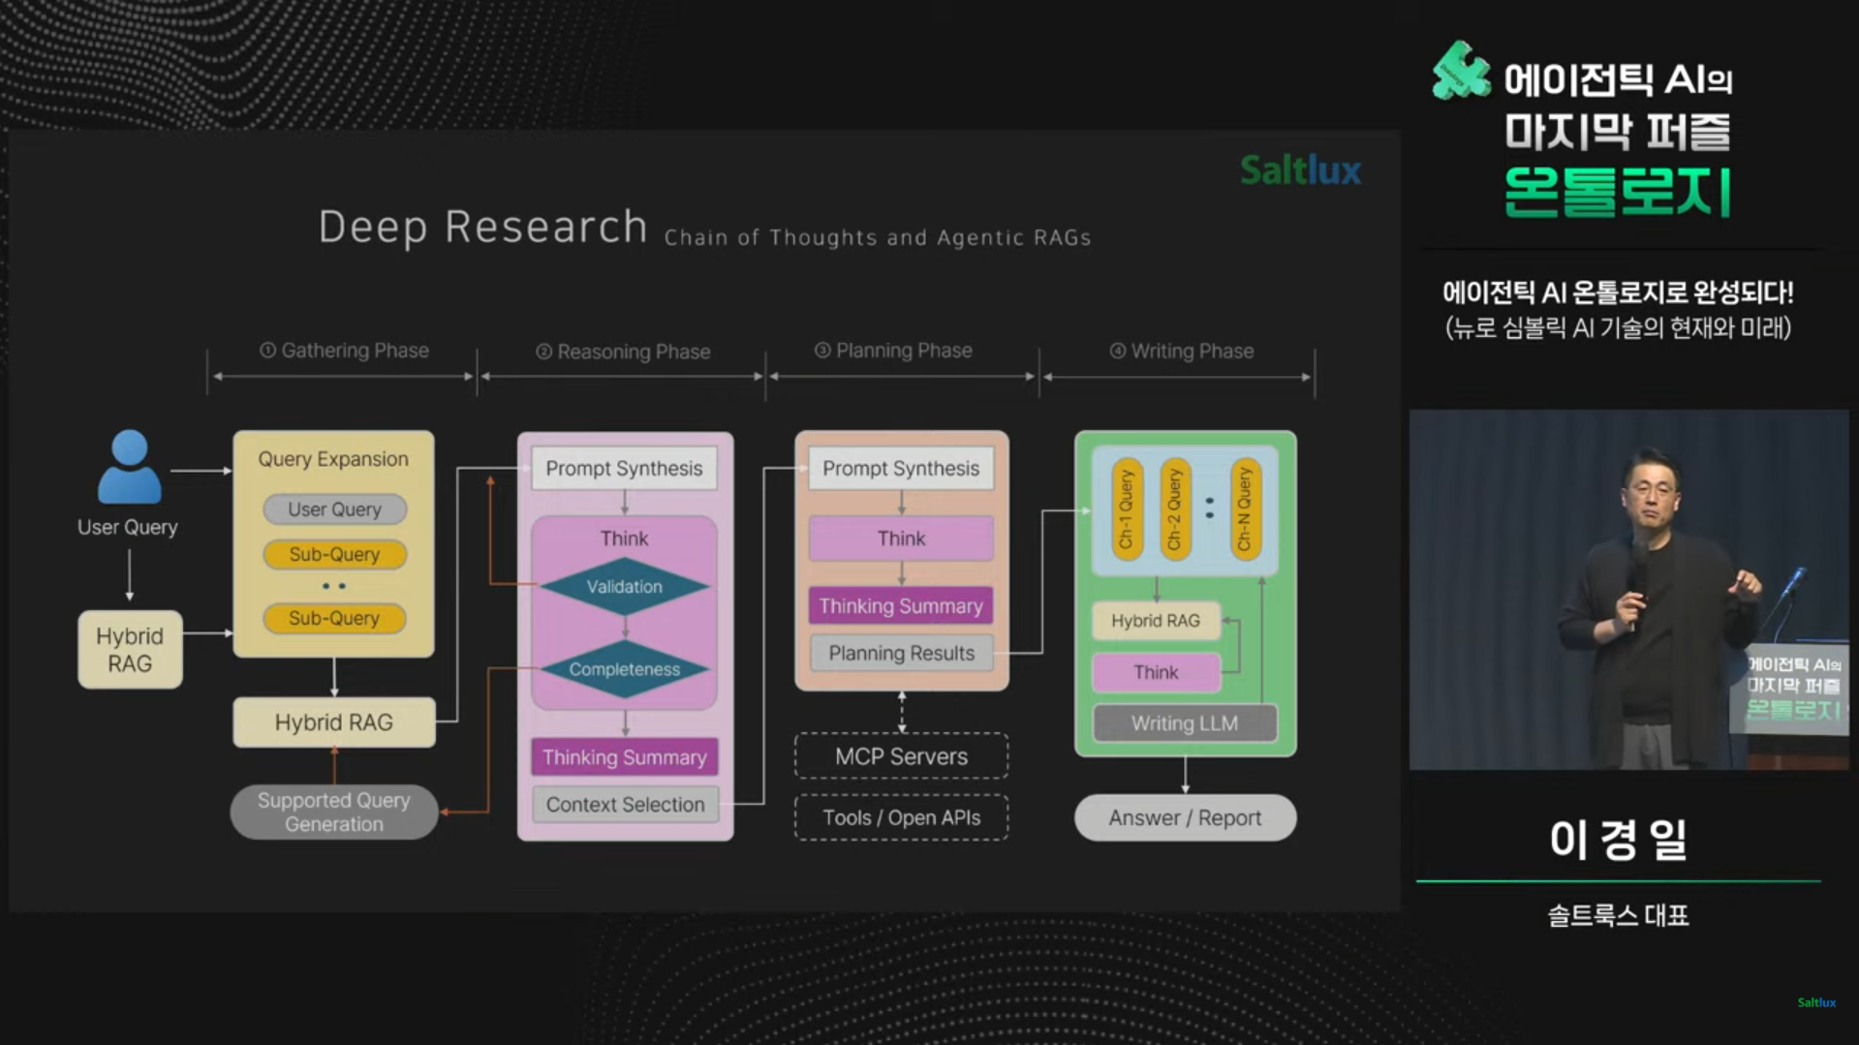Click the Query Expansion heading
Image resolution: width=1859 pixels, height=1045 pixels.
333,459
